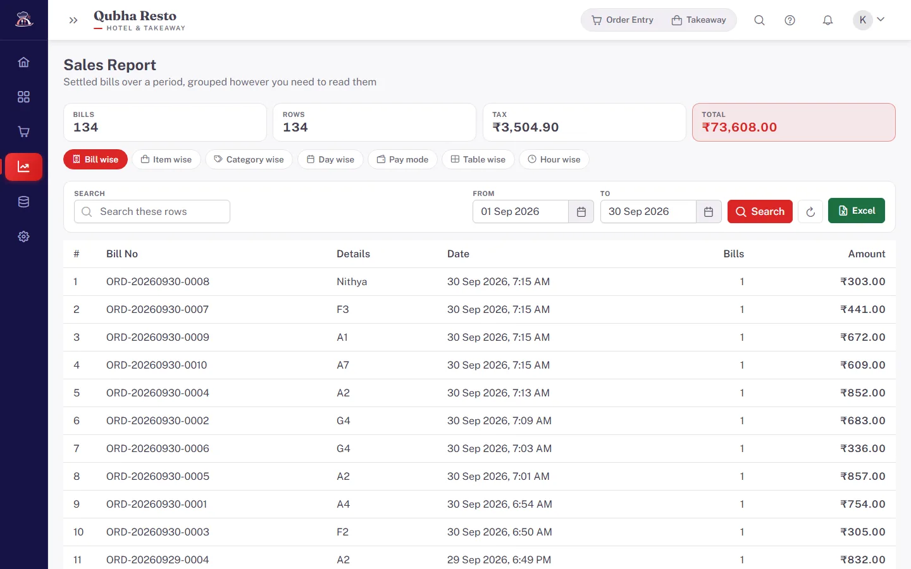Select bill ORD-20260930-0010
911x569 pixels.
(x=156, y=365)
